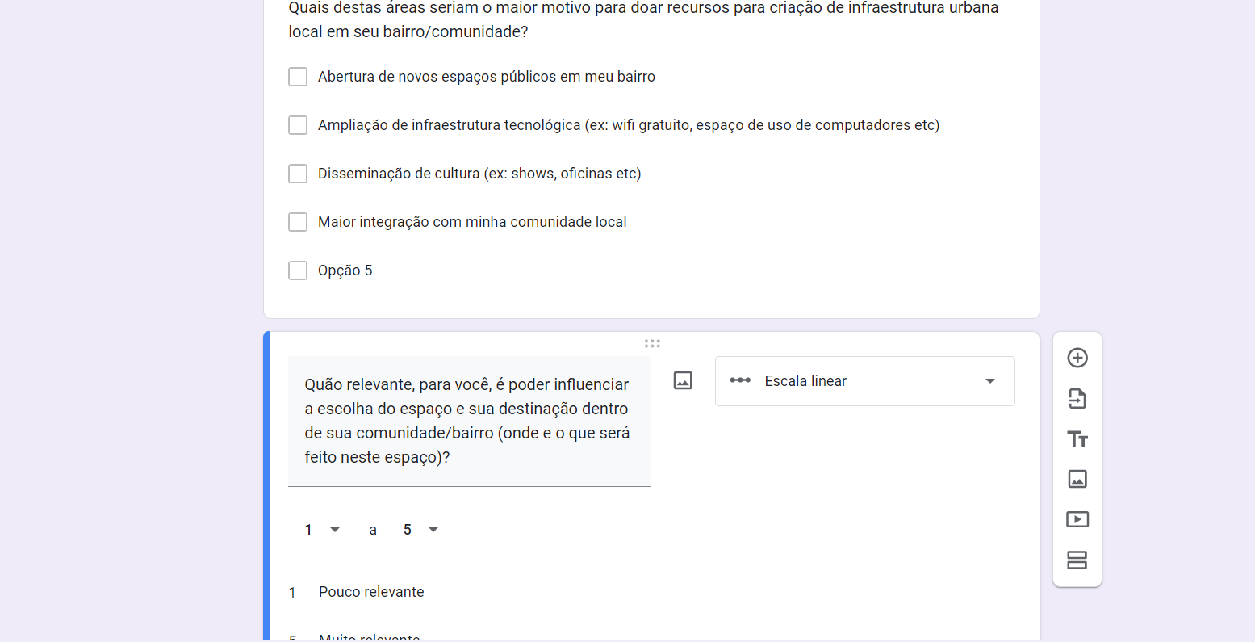
Task: Open the scale minimum value dropdown showing 1
Action: coord(322,530)
